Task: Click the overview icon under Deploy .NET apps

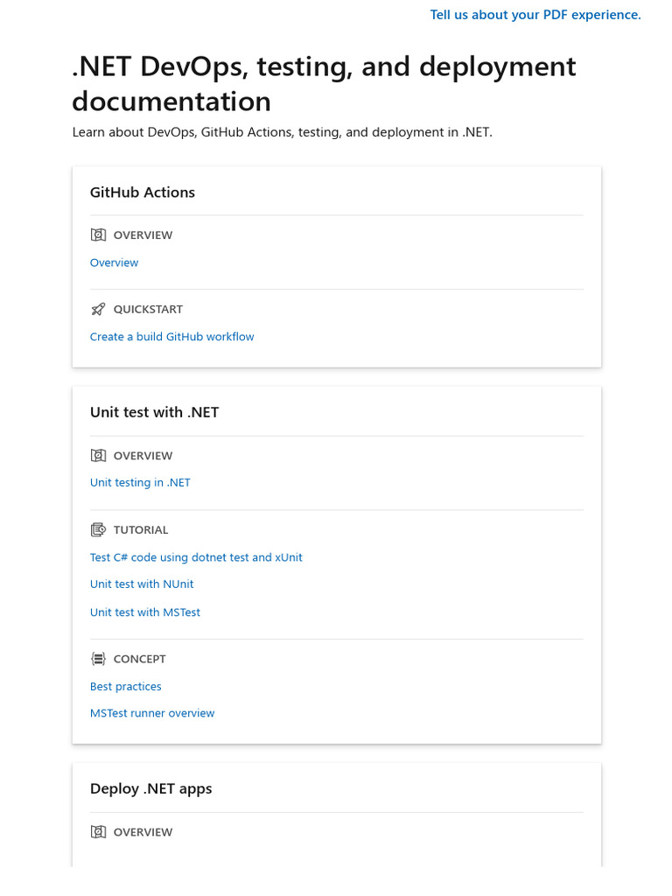Action: [x=98, y=832]
